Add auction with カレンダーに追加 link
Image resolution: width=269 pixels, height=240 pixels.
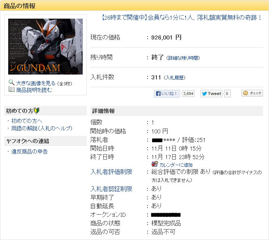[x=176, y=165]
